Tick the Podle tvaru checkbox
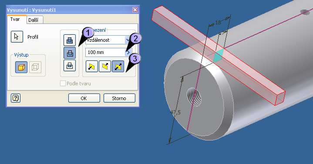Image resolution: width=313 pixels, height=164 pixels. pyautogui.click(x=63, y=84)
